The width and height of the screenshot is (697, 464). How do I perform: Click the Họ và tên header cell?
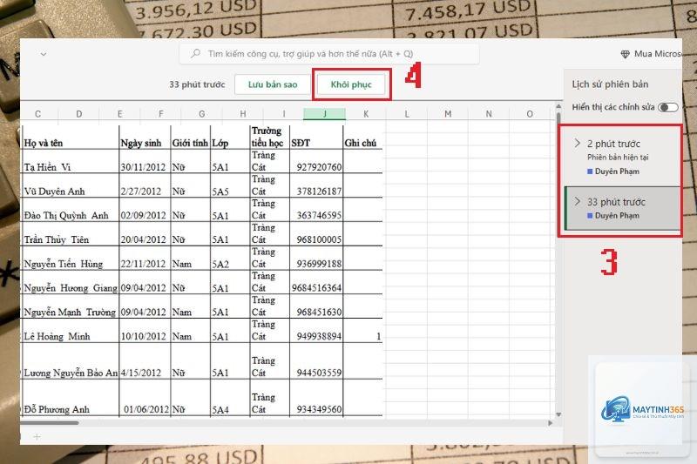[71, 138]
